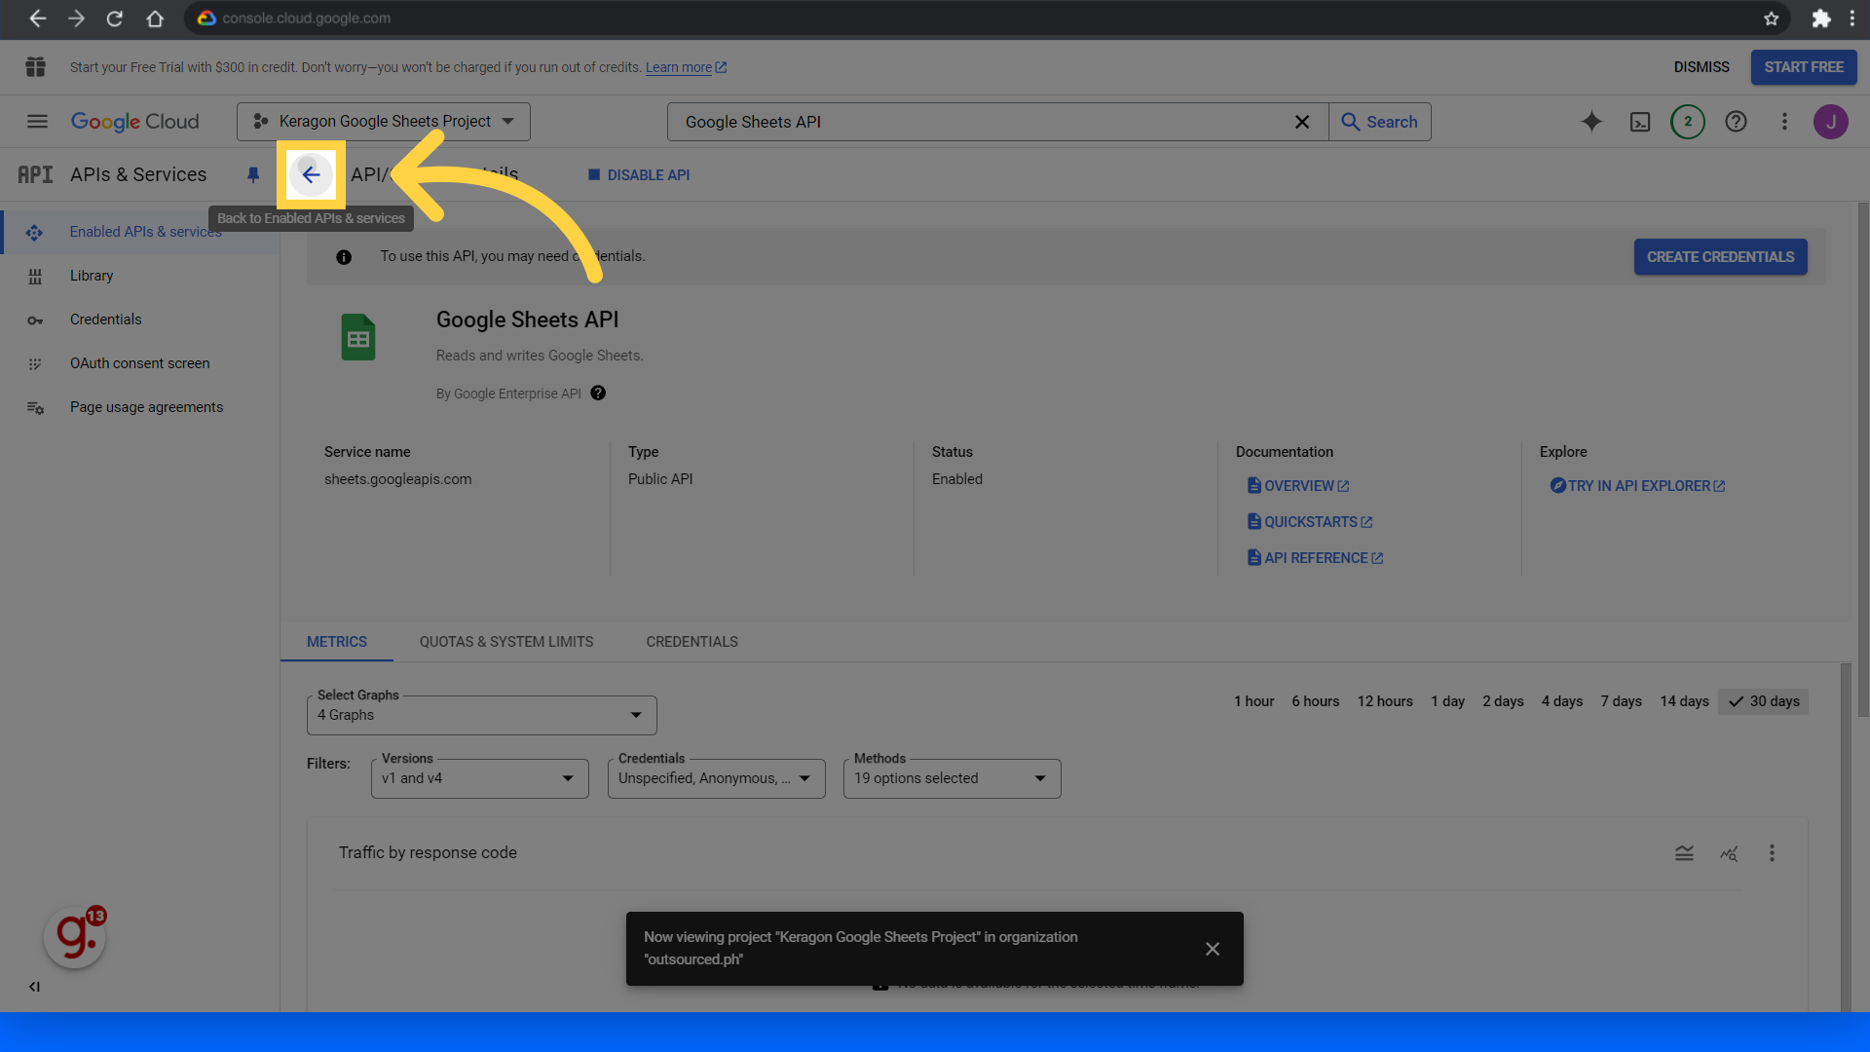Open OAuth consent screen in sidebar
The width and height of the screenshot is (1870, 1052).
[x=141, y=363]
